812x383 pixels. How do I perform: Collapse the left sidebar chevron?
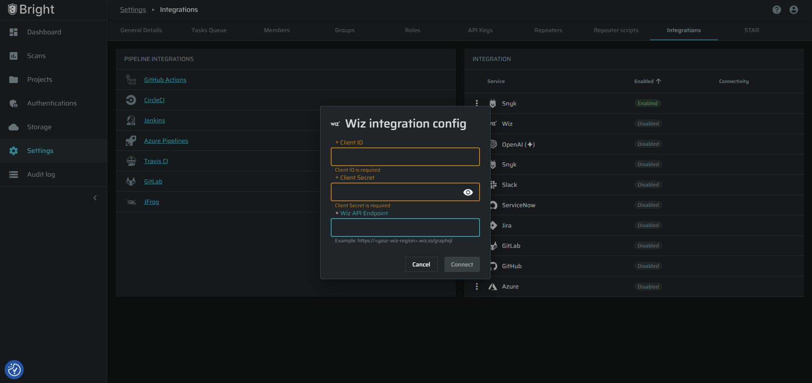[95, 198]
